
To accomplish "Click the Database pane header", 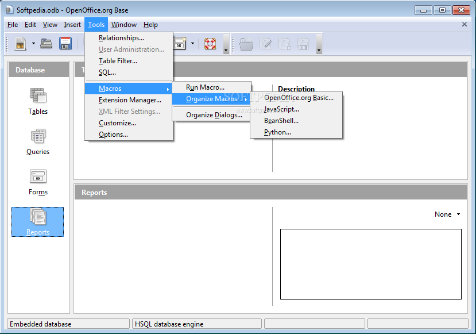I will 38,70.
